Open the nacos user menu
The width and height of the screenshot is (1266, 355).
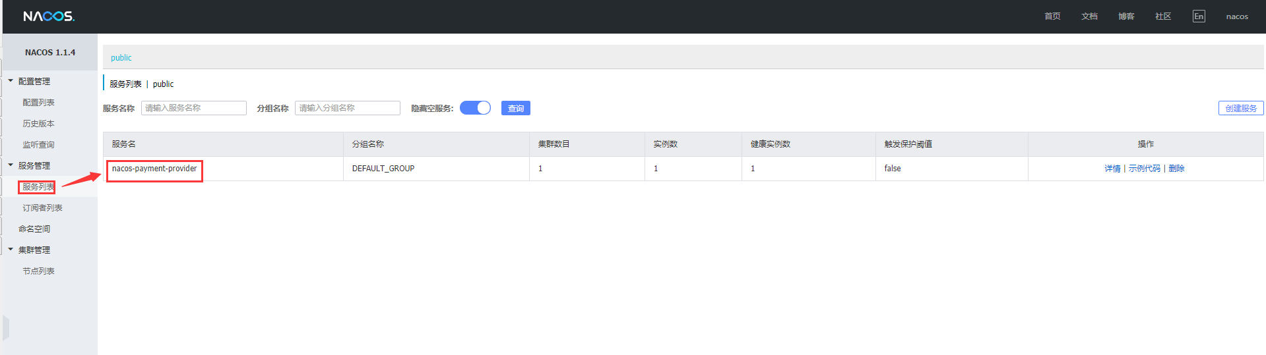point(1237,16)
